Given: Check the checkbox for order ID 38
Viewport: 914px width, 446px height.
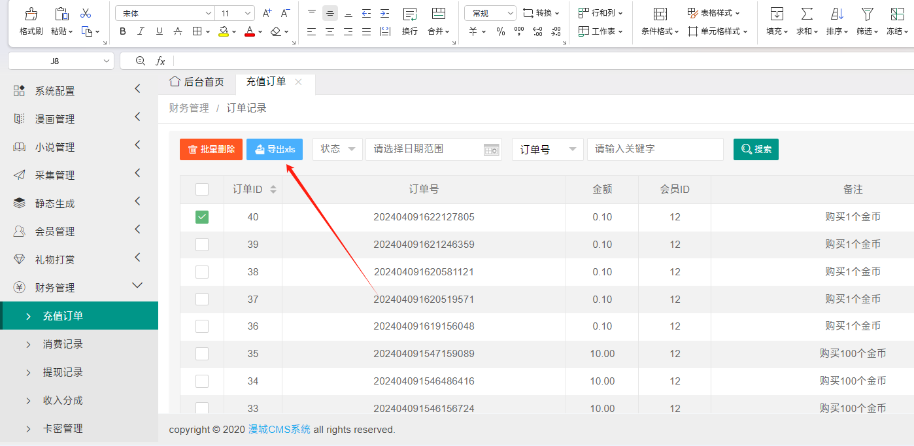Looking at the screenshot, I should pyautogui.click(x=202, y=272).
